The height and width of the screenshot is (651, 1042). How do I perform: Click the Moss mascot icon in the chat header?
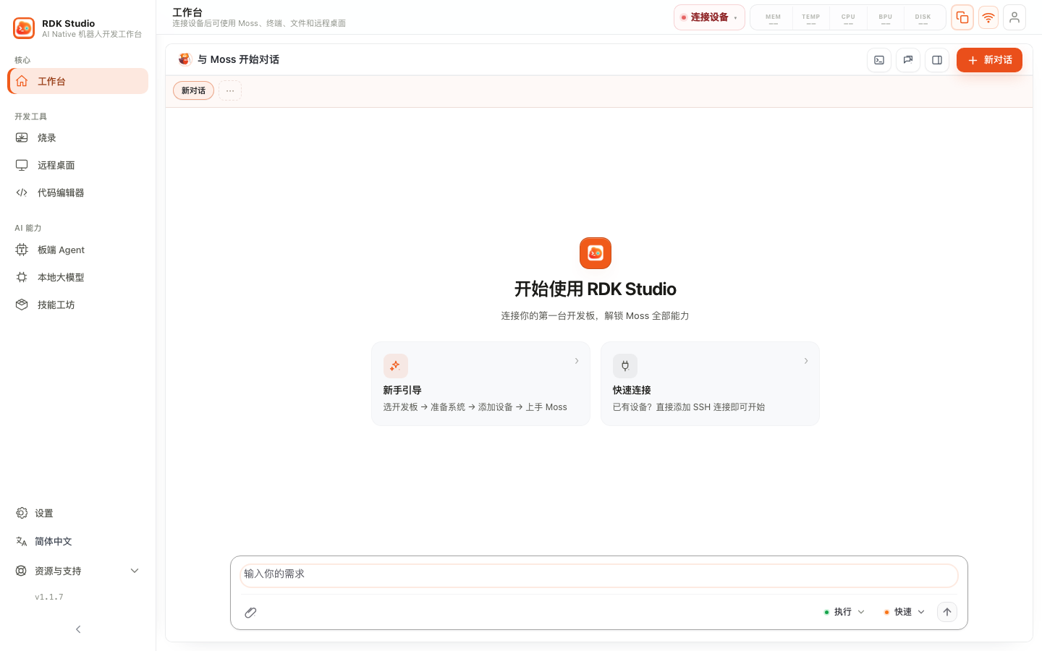tap(185, 59)
